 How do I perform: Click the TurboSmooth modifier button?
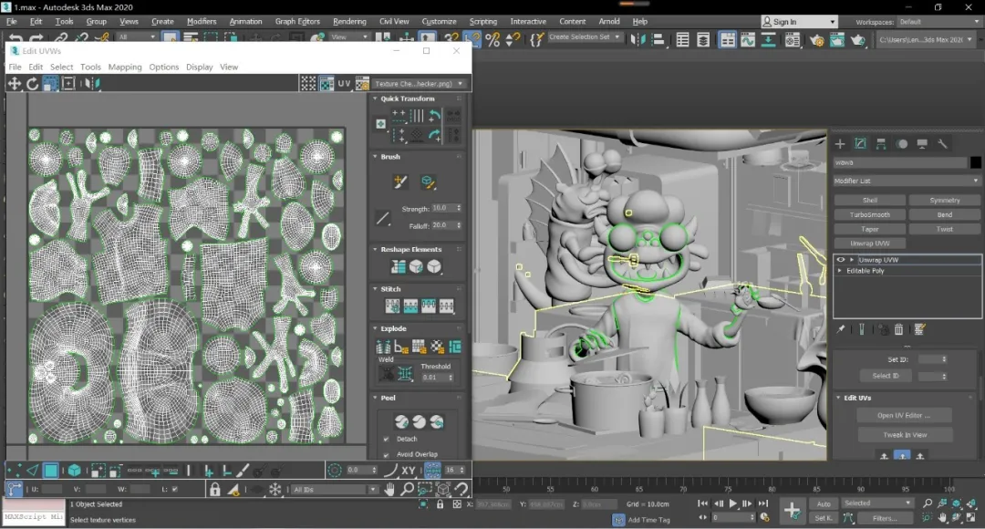pyautogui.click(x=869, y=214)
